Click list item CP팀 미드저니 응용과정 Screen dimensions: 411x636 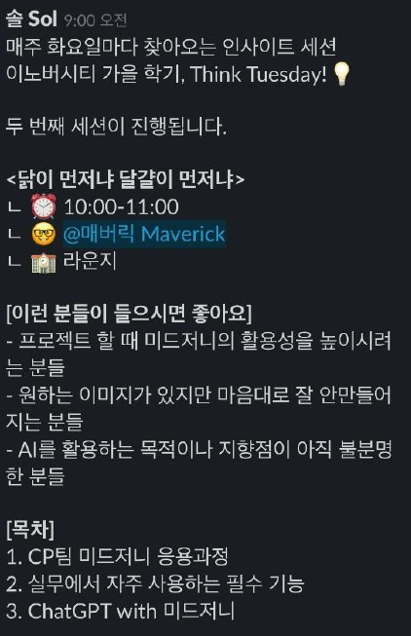(117, 556)
